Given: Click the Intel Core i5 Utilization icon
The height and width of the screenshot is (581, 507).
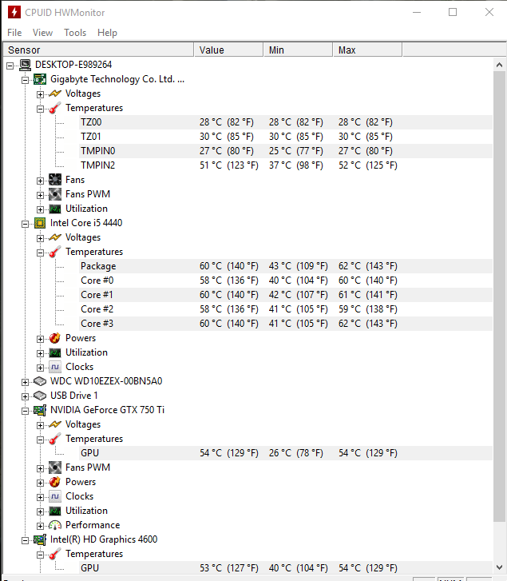Looking at the screenshot, I should [55, 352].
